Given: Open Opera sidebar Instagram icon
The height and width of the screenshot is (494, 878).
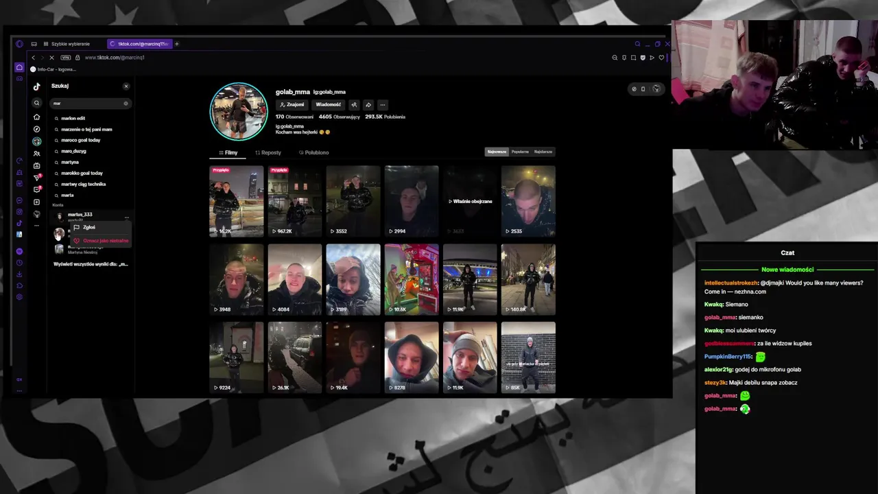Looking at the screenshot, I should [19, 212].
